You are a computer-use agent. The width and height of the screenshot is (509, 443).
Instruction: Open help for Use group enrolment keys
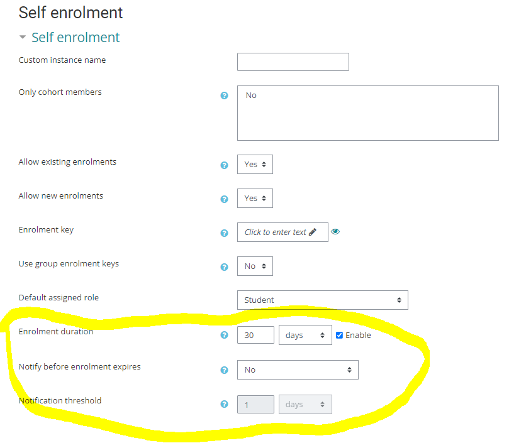224,267
